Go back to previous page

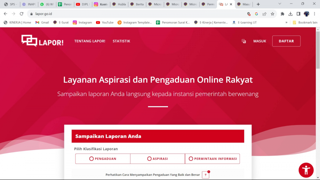pos(5,14)
